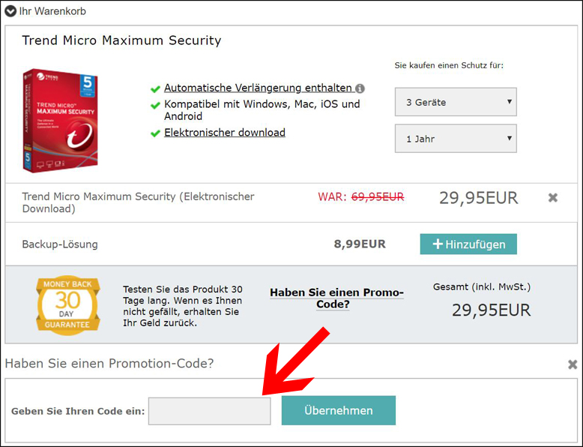The height and width of the screenshot is (447, 583).
Task: Click the Trend Micro product box image
Action: coord(61,121)
